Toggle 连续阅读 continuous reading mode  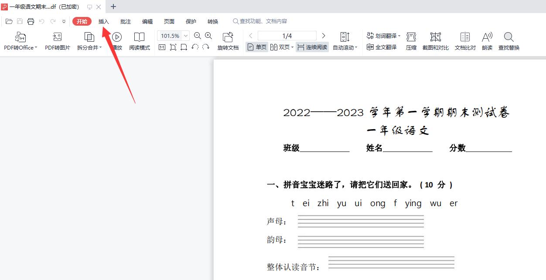click(x=312, y=47)
